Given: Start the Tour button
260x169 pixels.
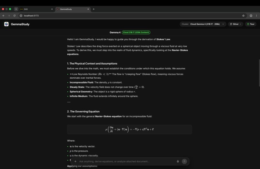Looking at the screenshot, I should tap(251, 24).
